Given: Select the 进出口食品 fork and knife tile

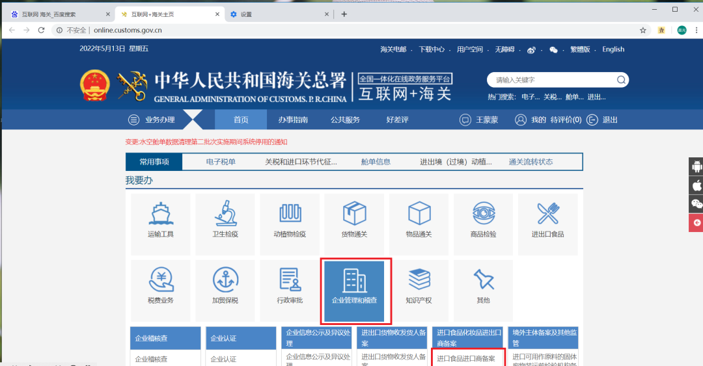Looking at the screenshot, I should coord(547,223).
